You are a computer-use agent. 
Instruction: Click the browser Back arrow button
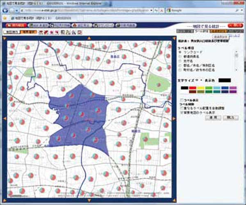5,11
